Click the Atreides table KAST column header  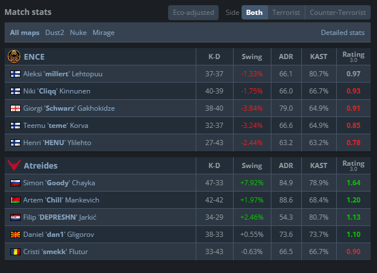318,166
